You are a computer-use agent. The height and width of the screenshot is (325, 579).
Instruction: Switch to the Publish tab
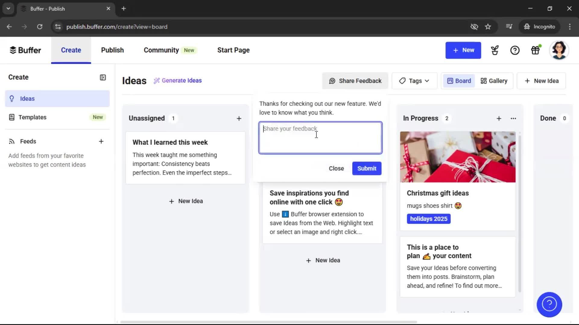pyautogui.click(x=112, y=50)
